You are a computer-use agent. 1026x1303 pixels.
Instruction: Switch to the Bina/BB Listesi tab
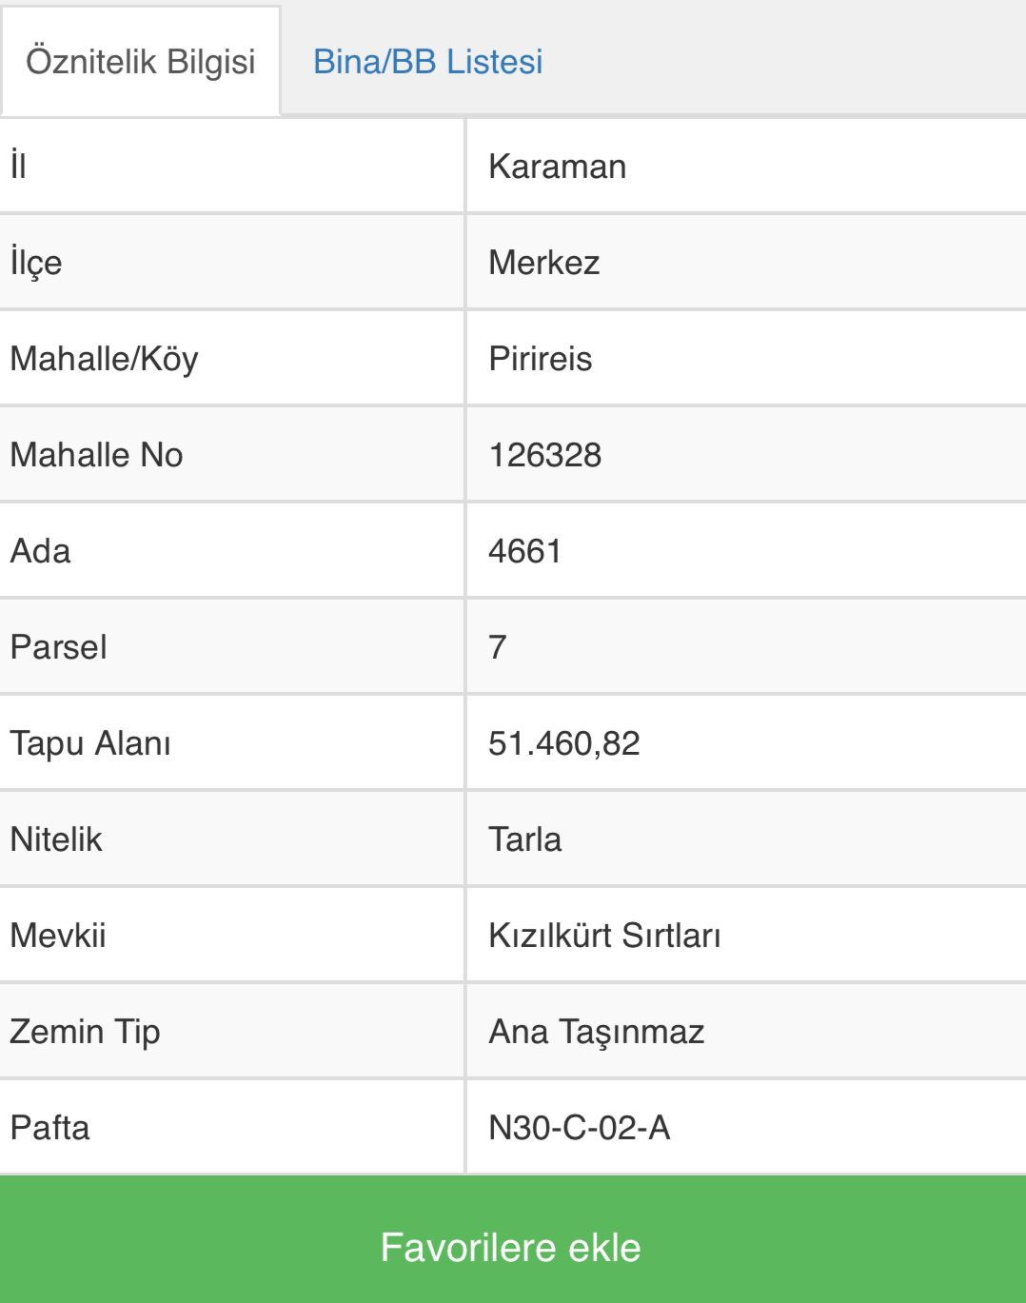click(x=427, y=62)
